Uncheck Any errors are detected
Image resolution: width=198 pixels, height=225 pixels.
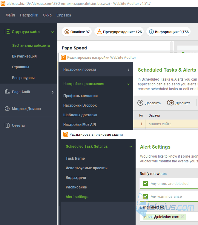click(145, 183)
